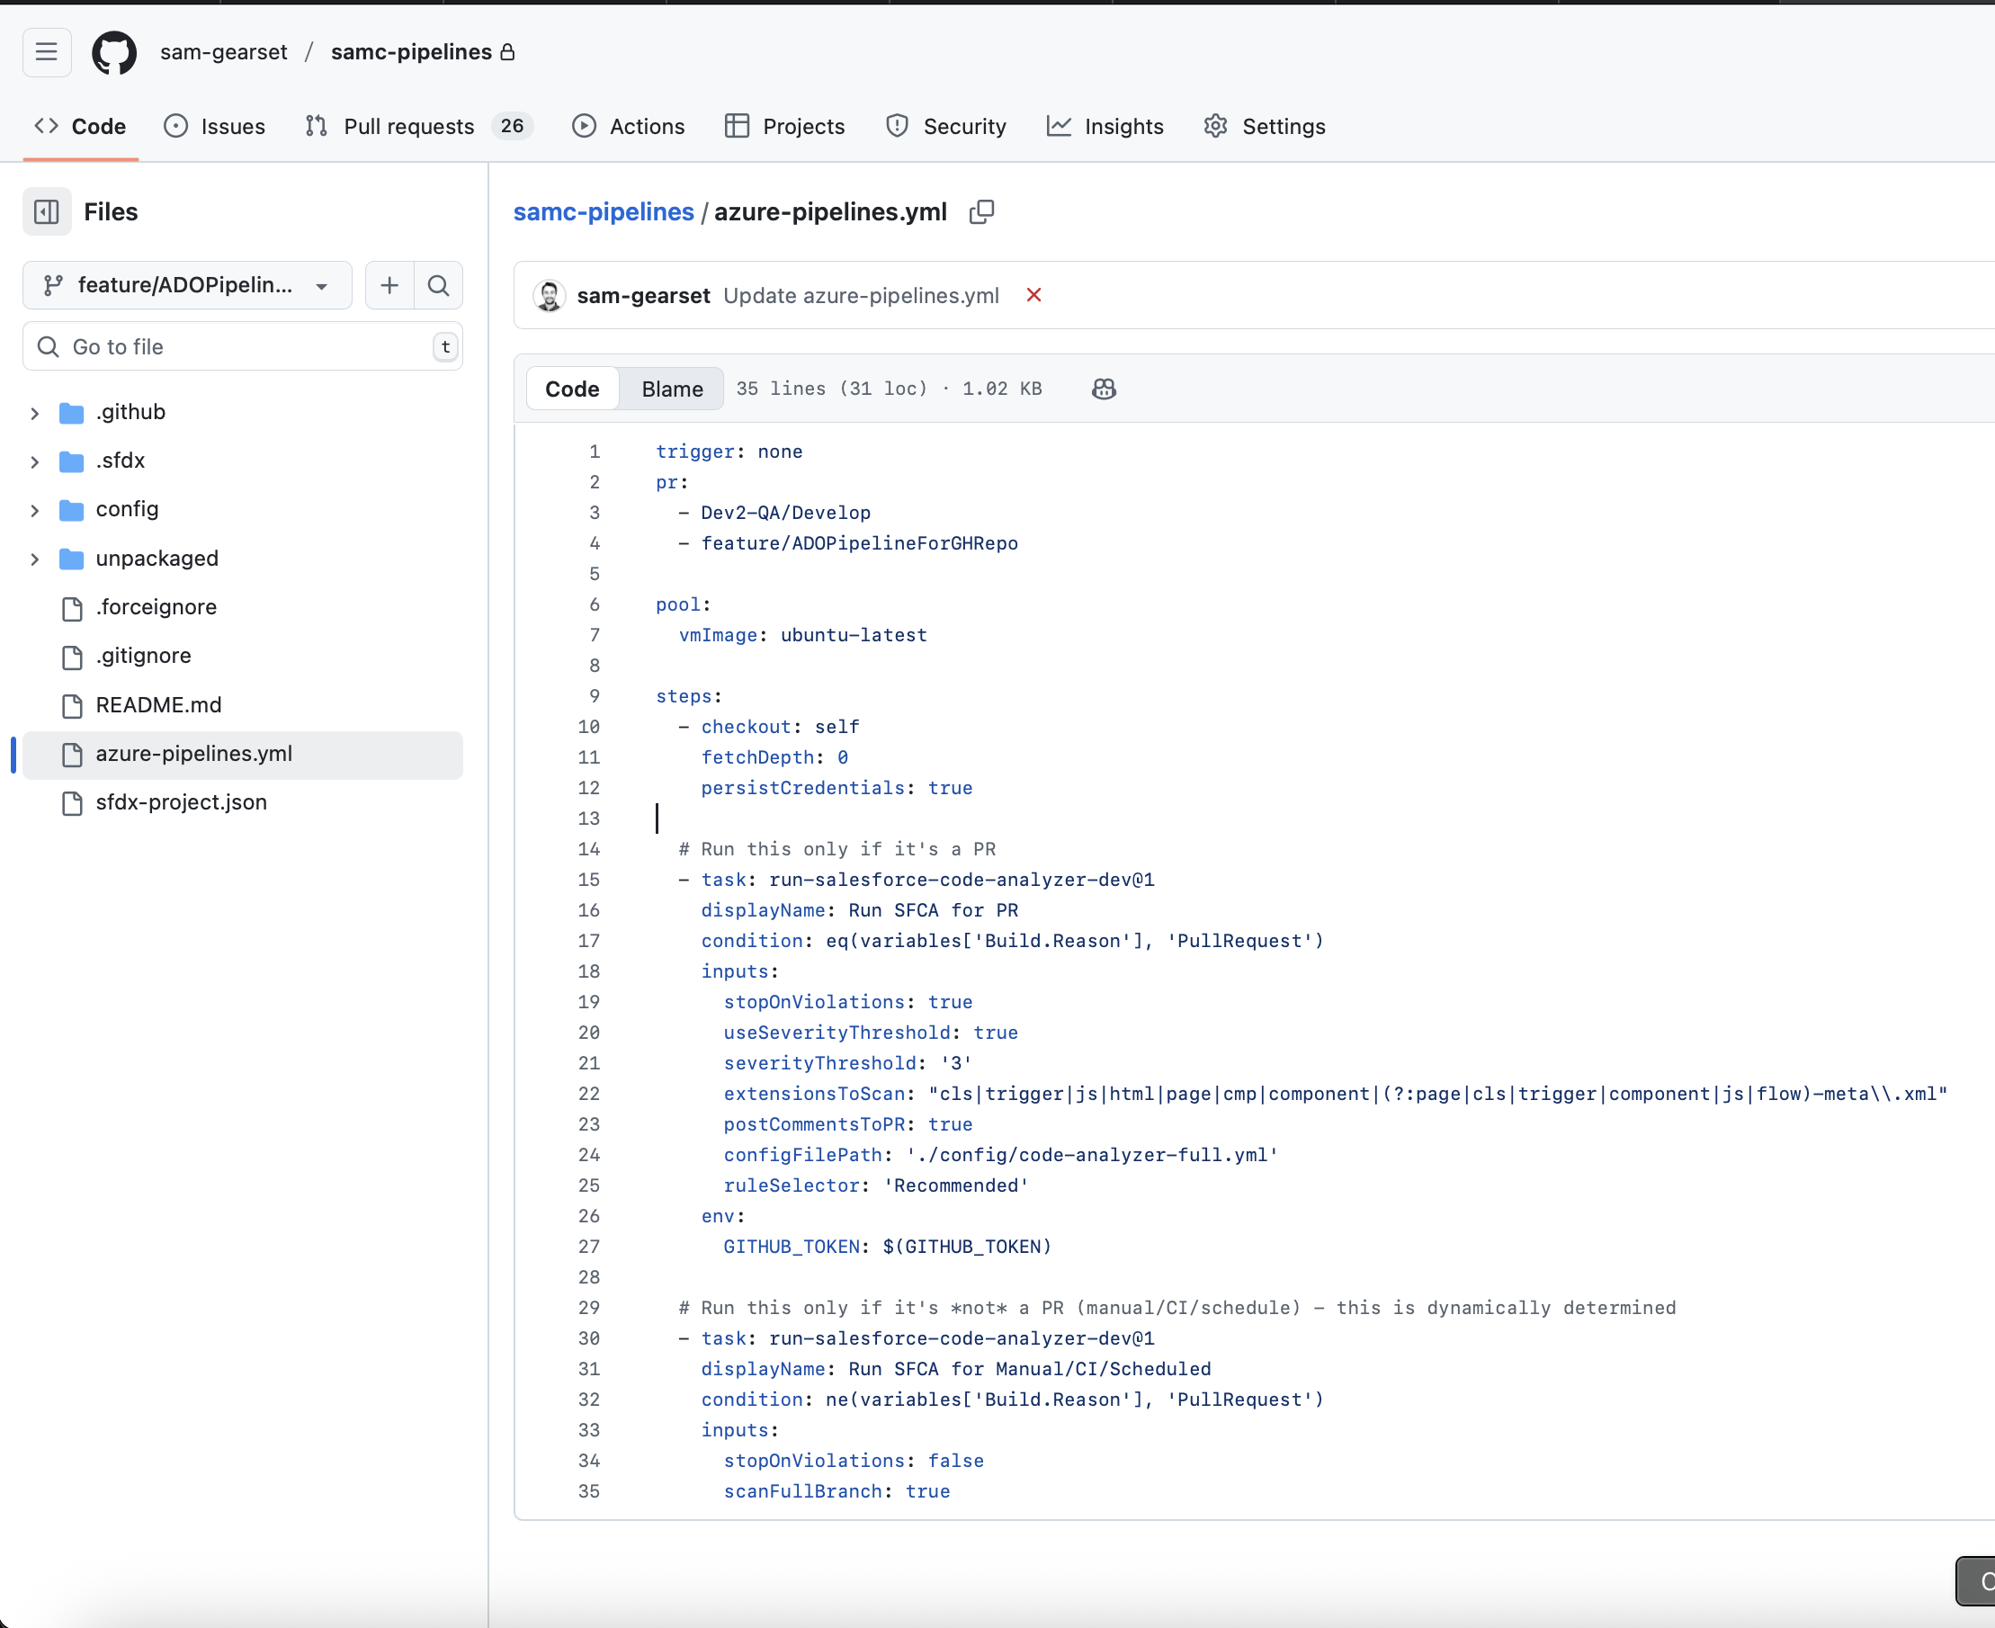1995x1628 pixels.
Task: Click the 'scanFullBranch: true' code line
Action: [836, 1492]
